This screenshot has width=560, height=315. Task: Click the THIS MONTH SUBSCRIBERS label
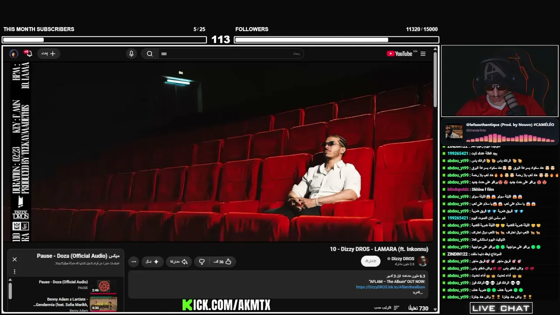[x=39, y=29]
